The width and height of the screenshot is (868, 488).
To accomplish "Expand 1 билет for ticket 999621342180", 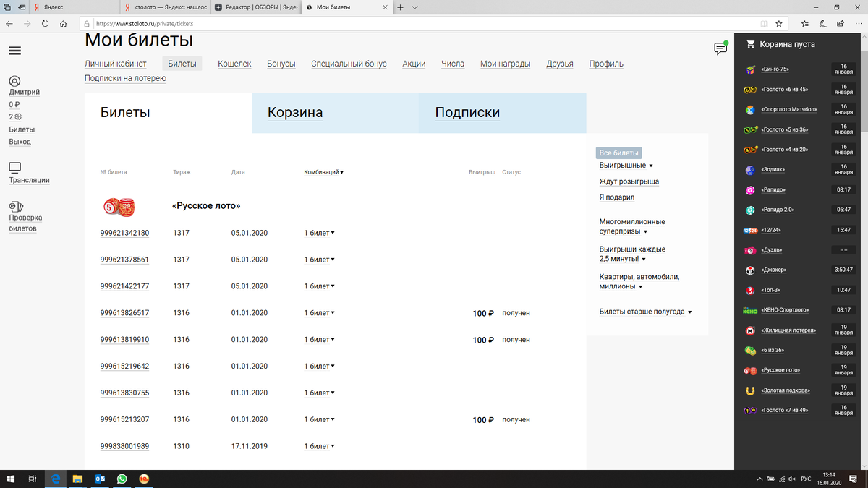I will coord(319,233).
